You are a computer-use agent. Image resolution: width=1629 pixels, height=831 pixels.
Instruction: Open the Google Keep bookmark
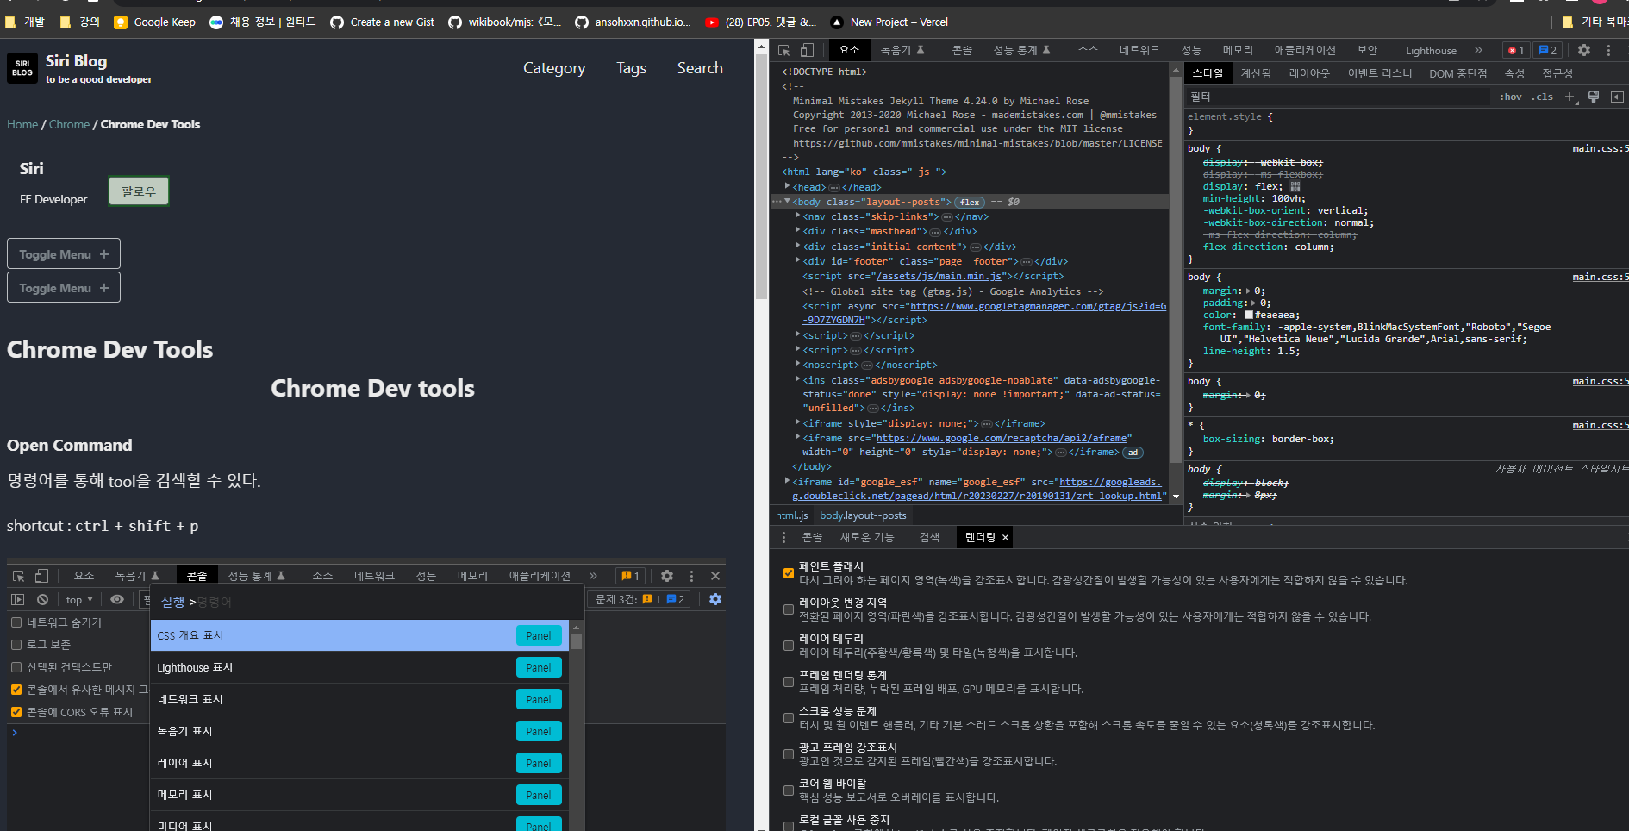pyautogui.click(x=154, y=22)
